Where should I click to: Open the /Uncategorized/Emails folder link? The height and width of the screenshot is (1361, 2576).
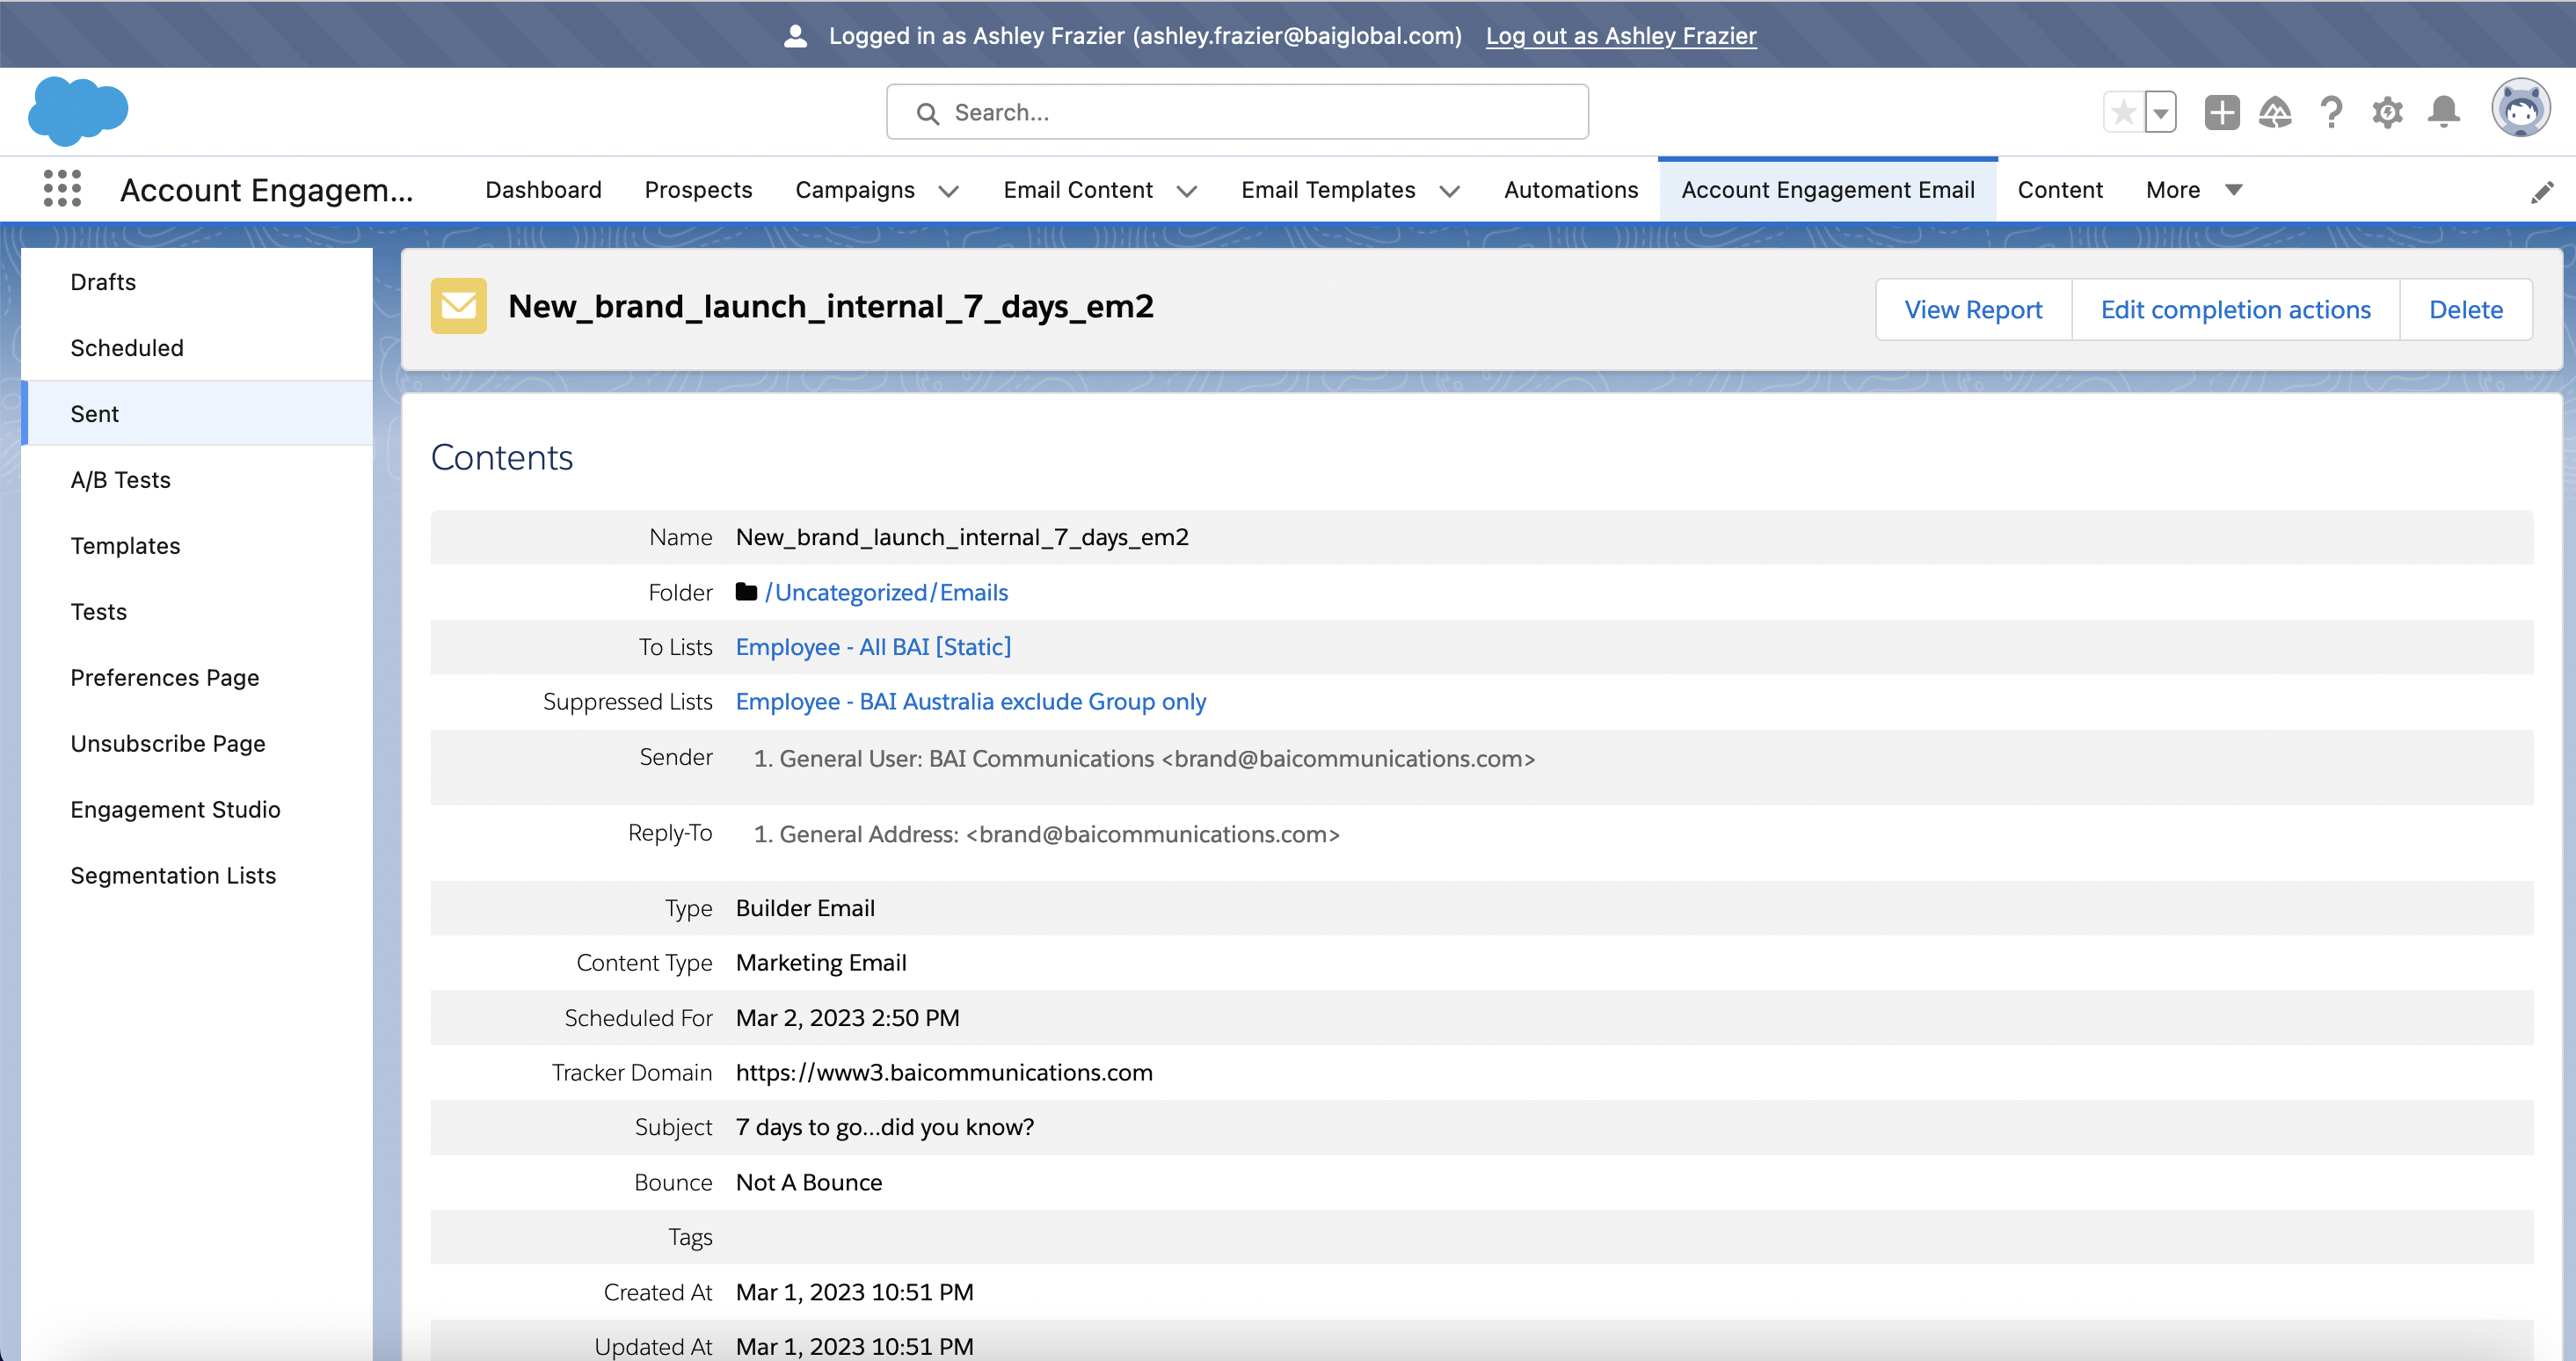pyautogui.click(x=886, y=592)
